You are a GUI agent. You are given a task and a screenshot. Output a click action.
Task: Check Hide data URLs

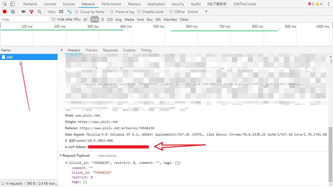pyautogui.click(x=54, y=19)
